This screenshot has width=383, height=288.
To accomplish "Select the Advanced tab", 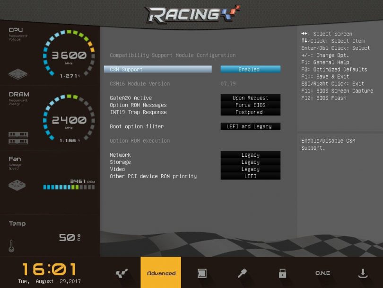I will [161, 273].
